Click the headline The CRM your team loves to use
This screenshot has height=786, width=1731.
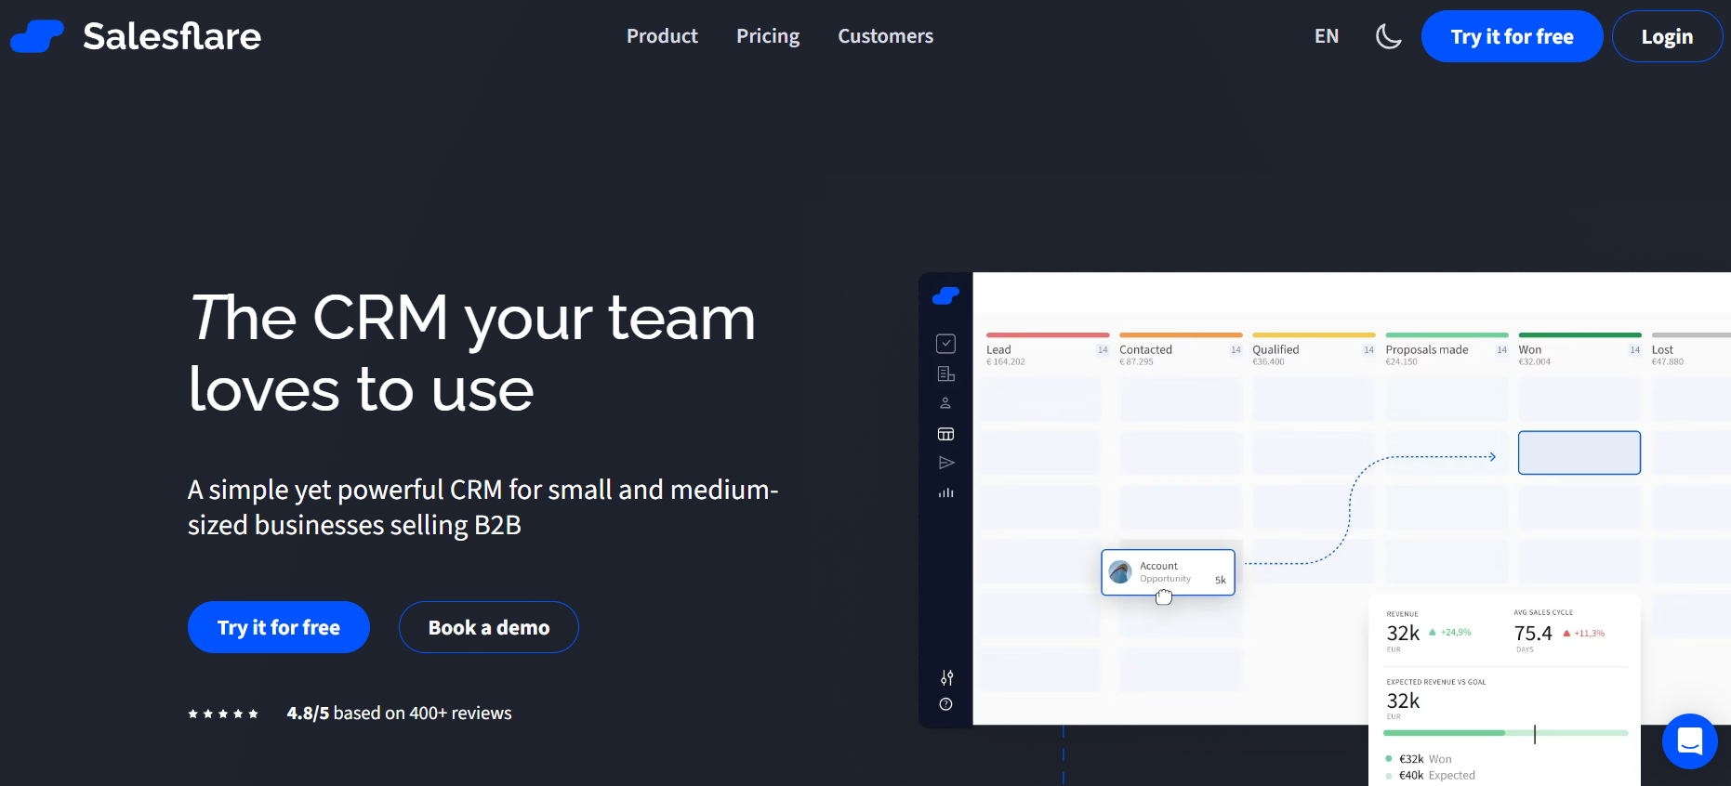472,352
